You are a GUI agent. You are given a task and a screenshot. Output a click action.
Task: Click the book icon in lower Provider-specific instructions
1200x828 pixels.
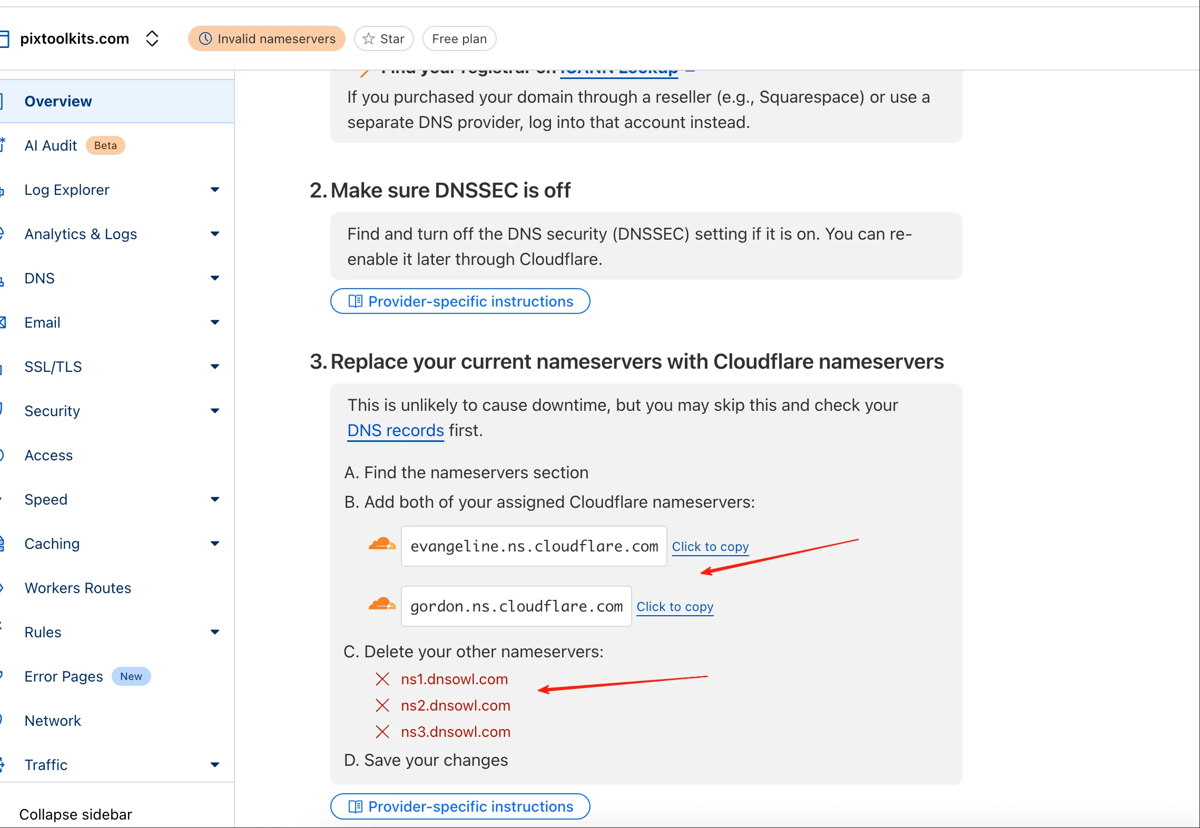(356, 806)
